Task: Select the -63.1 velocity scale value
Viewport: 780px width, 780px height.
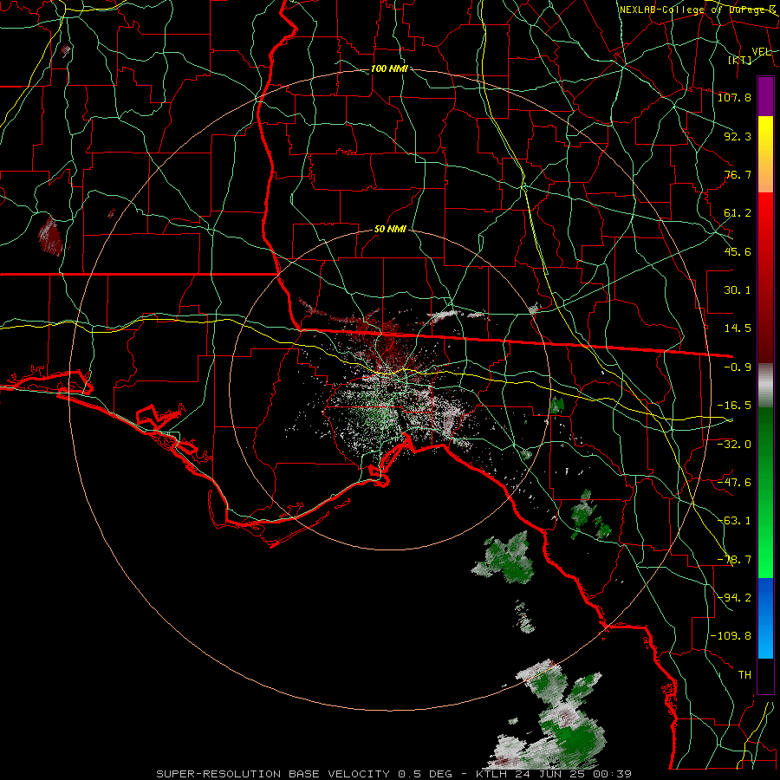Action: (734, 521)
